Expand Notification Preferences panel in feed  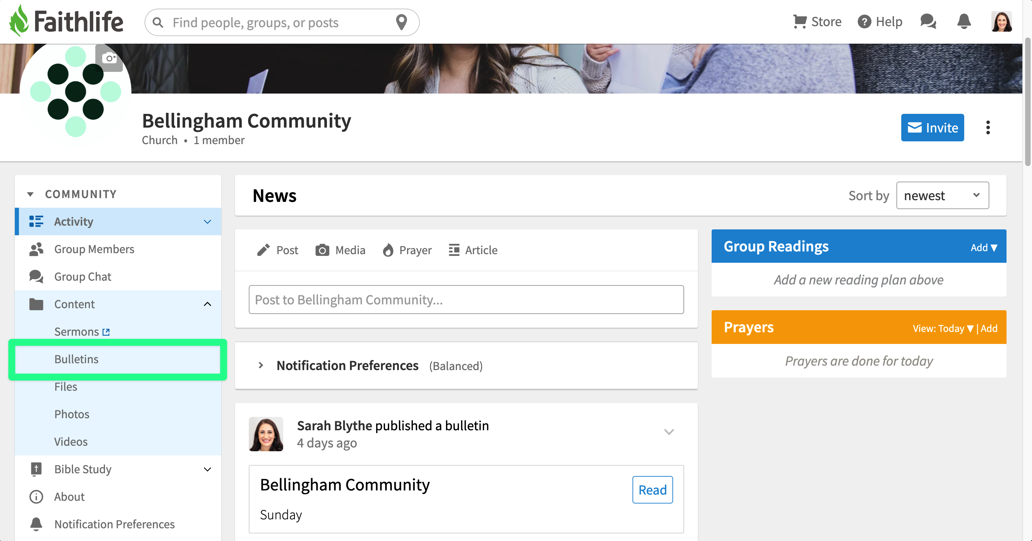coord(261,365)
